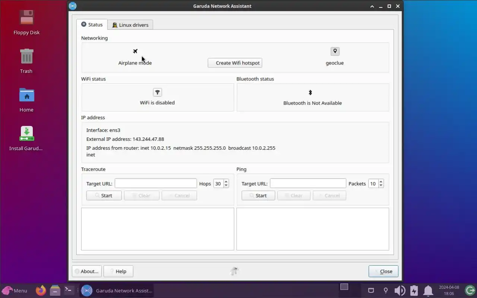Click the workspace switcher square in panel
Viewport: 477px width, 298px height.
(344, 287)
